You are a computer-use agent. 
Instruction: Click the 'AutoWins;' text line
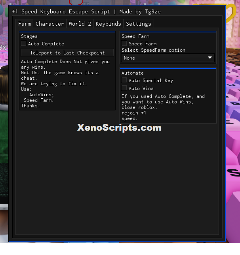tap(42, 95)
